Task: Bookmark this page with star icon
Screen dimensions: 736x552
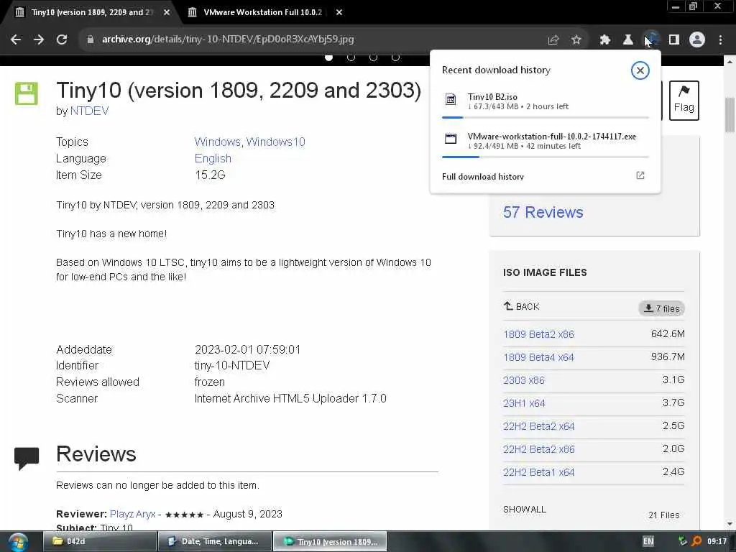Action: [x=576, y=40]
